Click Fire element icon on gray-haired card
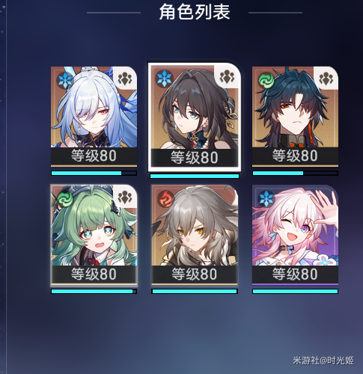 click(x=166, y=199)
